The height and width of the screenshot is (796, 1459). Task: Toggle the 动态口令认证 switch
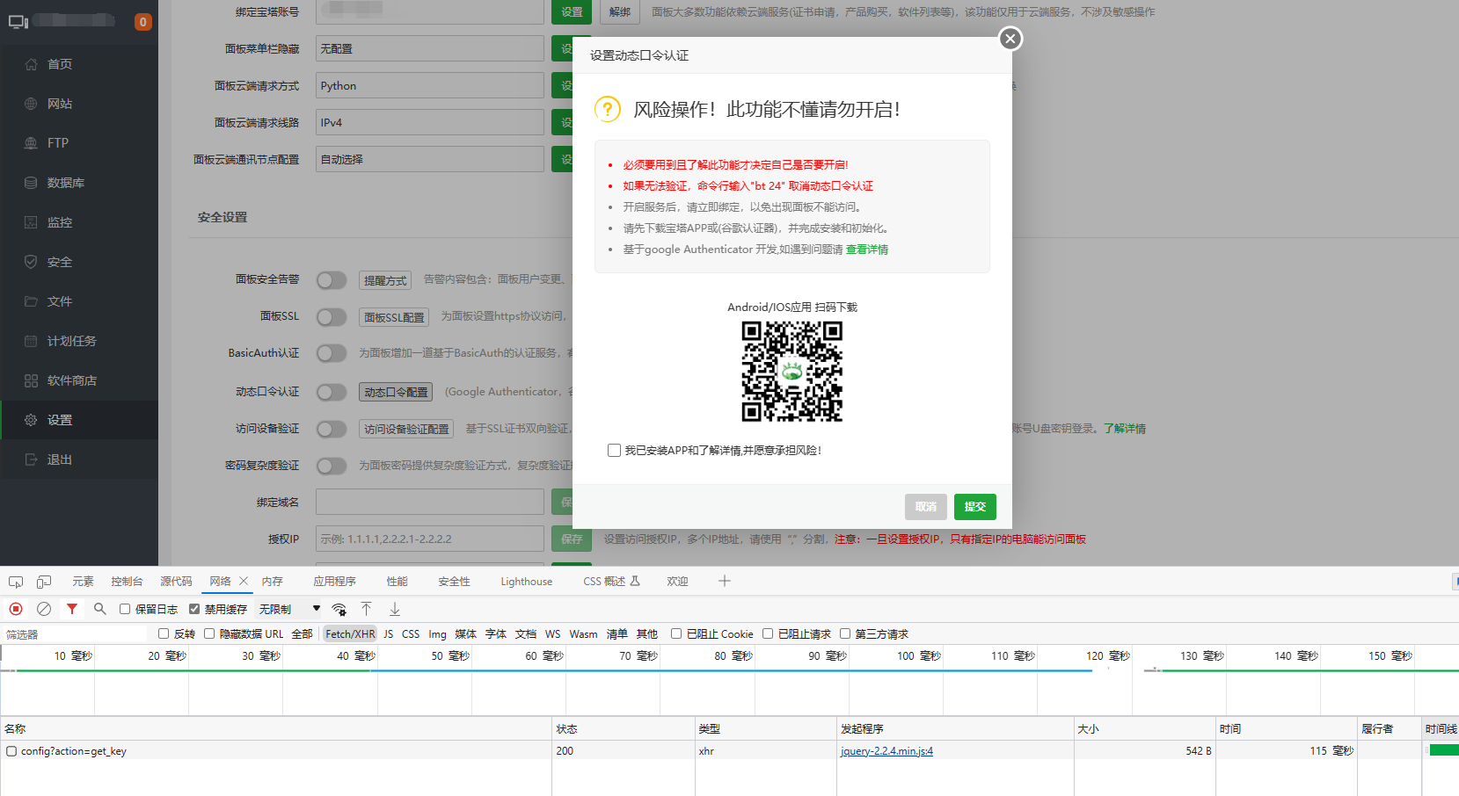coord(332,392)
